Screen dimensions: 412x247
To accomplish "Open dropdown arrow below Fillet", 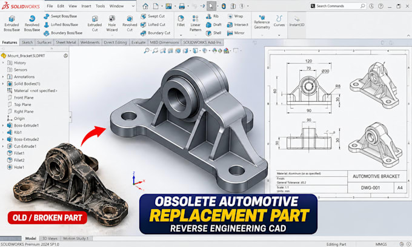I will (181, 35).
